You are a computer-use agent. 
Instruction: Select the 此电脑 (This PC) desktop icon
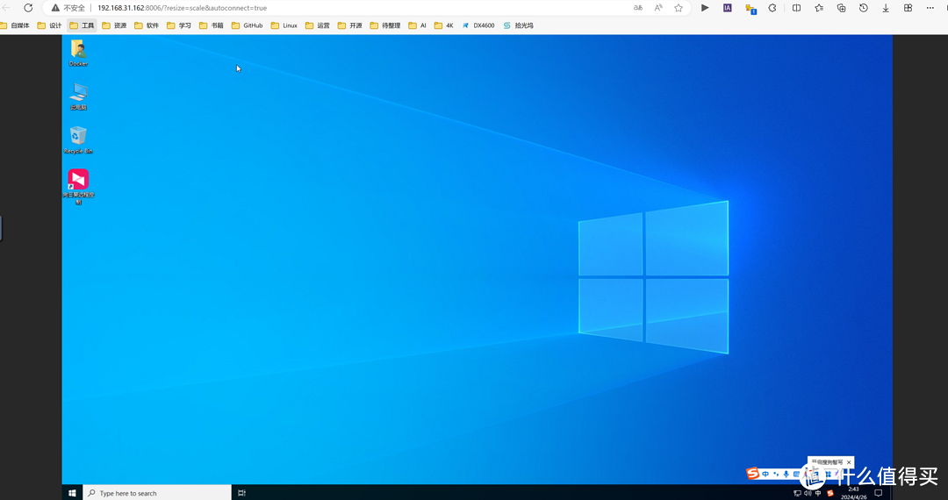79,96
